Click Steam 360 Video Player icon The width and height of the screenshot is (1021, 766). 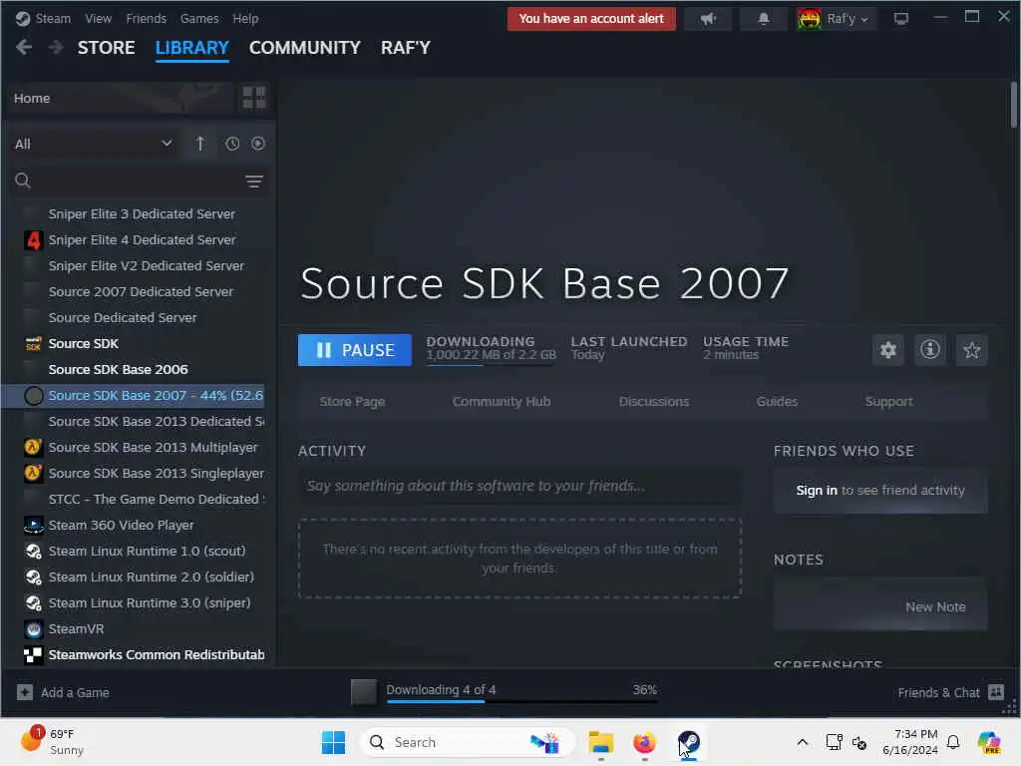click(33, 525)
